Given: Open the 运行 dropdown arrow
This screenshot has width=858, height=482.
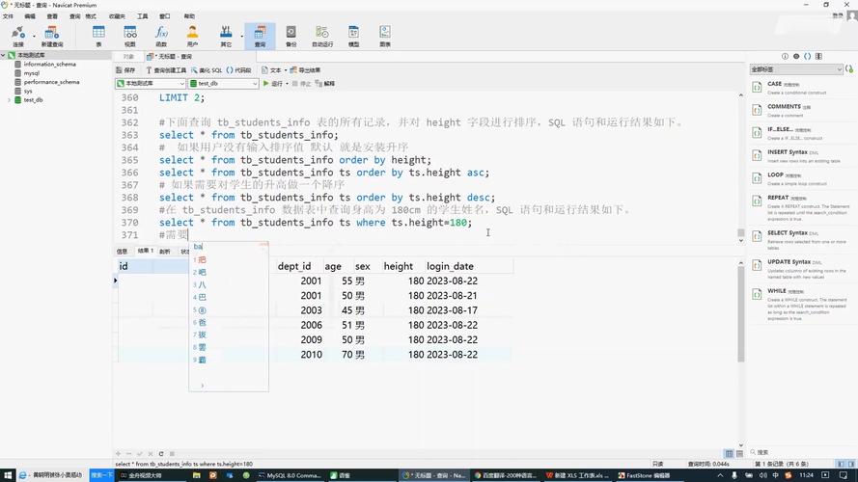Looking at the screenshot, I should pyautogui.click(x=287, y=84).
